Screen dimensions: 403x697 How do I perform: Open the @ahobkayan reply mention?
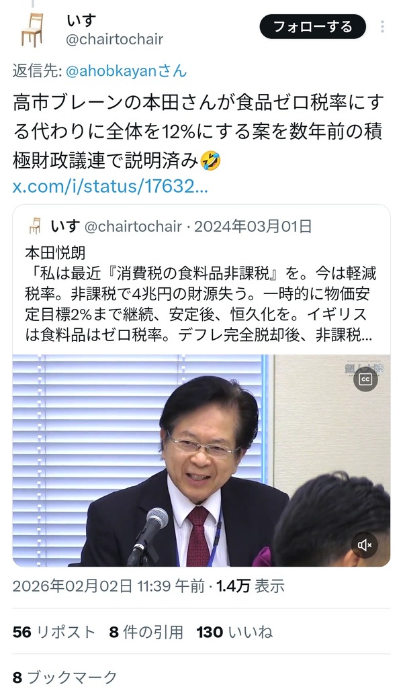tap(126, 71)
